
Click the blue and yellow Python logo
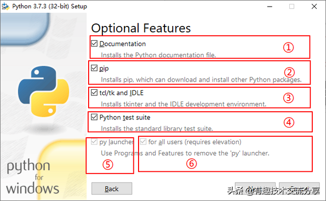pos(44,91)
